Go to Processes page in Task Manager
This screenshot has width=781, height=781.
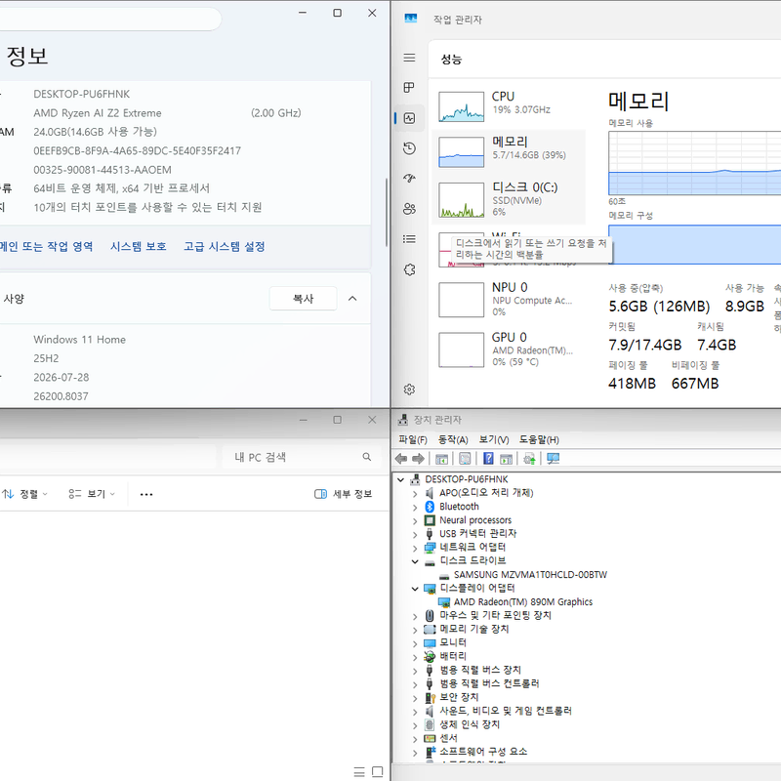[409, 88]
